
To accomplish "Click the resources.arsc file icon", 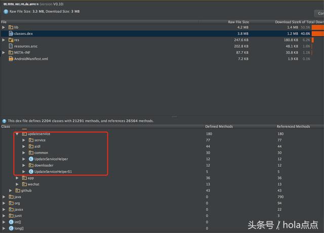I will point(11,46).
